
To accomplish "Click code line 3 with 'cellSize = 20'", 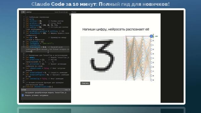I will point(45,21).
